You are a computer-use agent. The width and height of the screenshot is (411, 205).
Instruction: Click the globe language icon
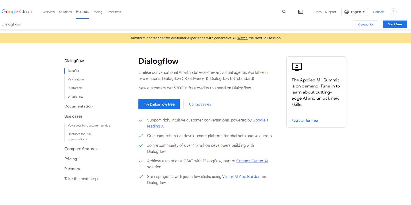(x=347, y=12)
